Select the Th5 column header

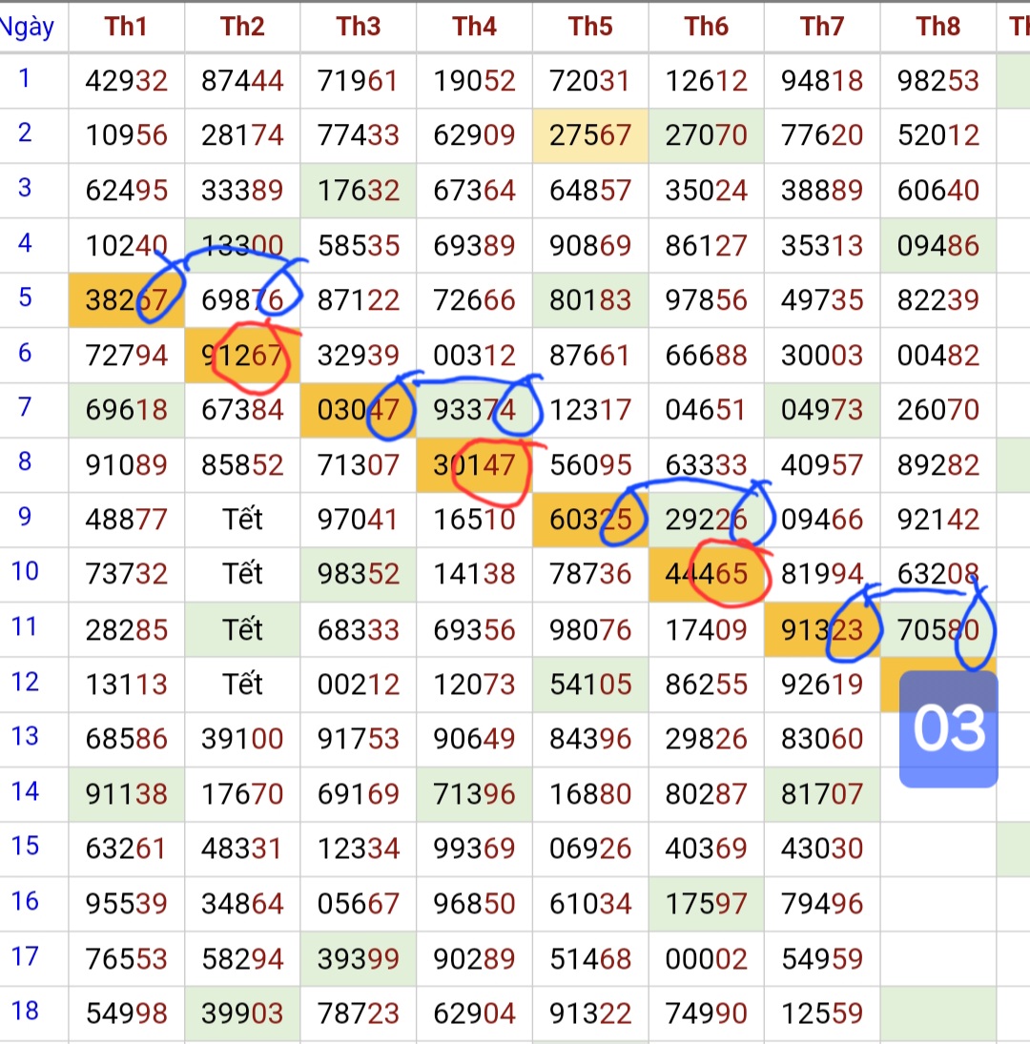click(590, 27)
